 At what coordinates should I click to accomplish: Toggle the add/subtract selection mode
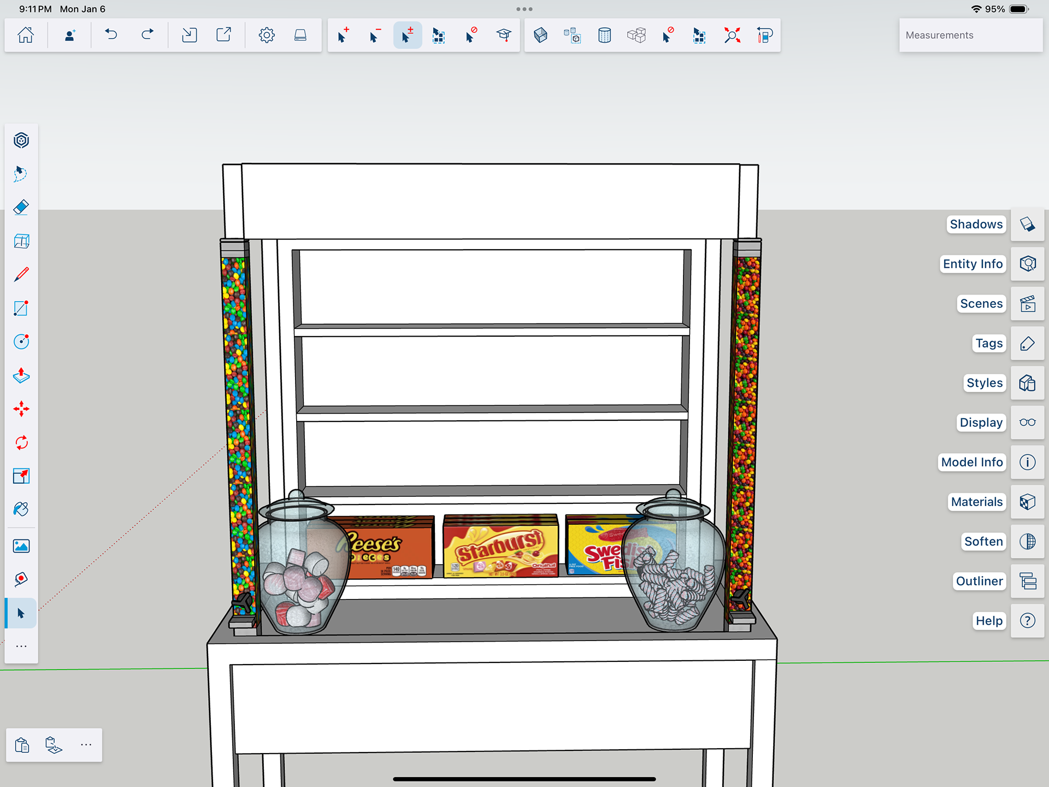pyautogui.click(x=407, y=36)
